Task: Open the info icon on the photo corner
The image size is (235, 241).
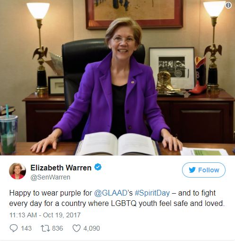Action: pyautogui.click(x=228, y=5)
